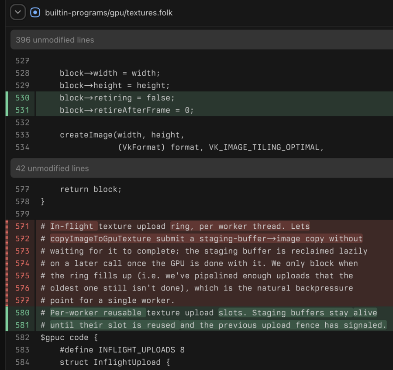Screen dimensions: 393x370
Task: Click the line 'block→retiring = false;'
Action: [117, 98]
